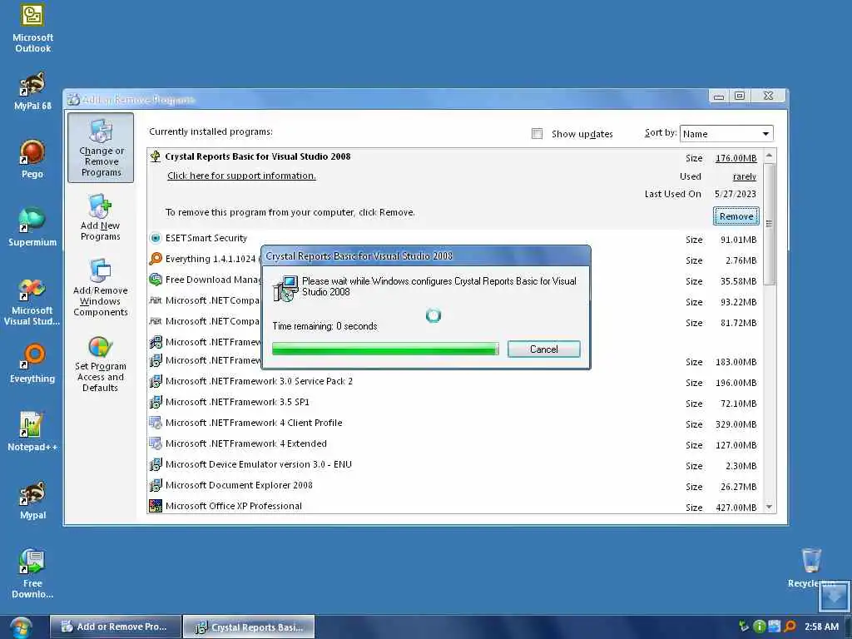The image size is (852, 639).
Task: Open Add/Remove Windows Components sidebar icon
Action: point(101,287)
